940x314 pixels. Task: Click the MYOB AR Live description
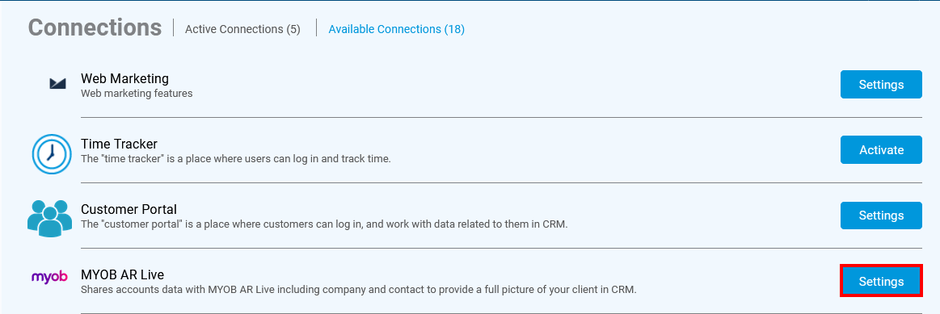(x=359, y=290)
